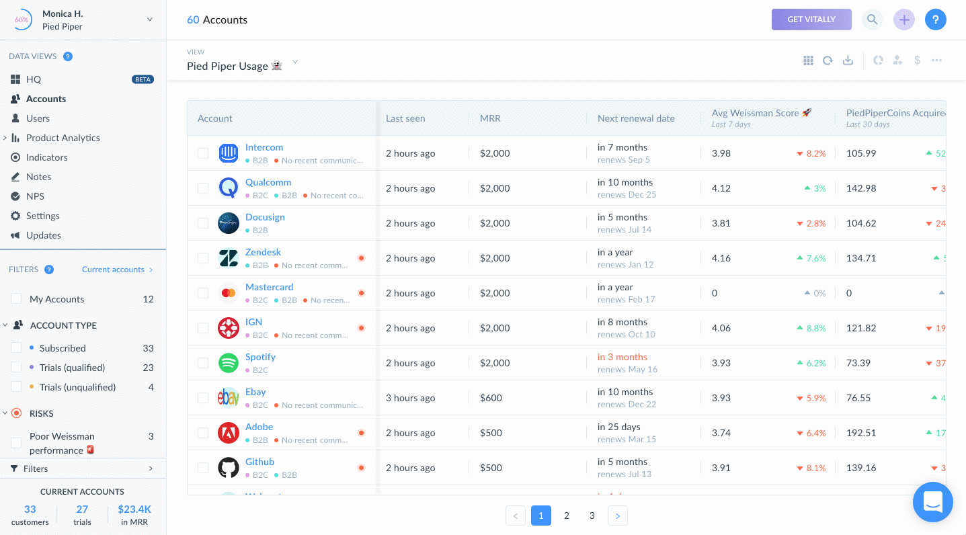Switch to grid layout view icon

[x=808, y=60]
